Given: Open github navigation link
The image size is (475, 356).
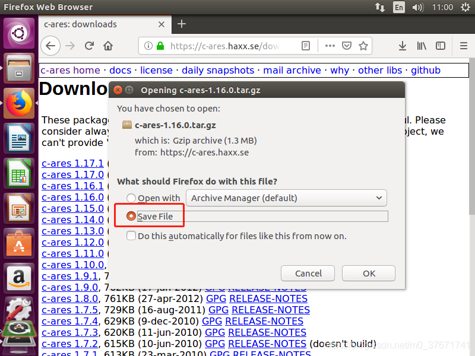Looking at the screenshot, I should pyautogui.click(x=426, y=70).
